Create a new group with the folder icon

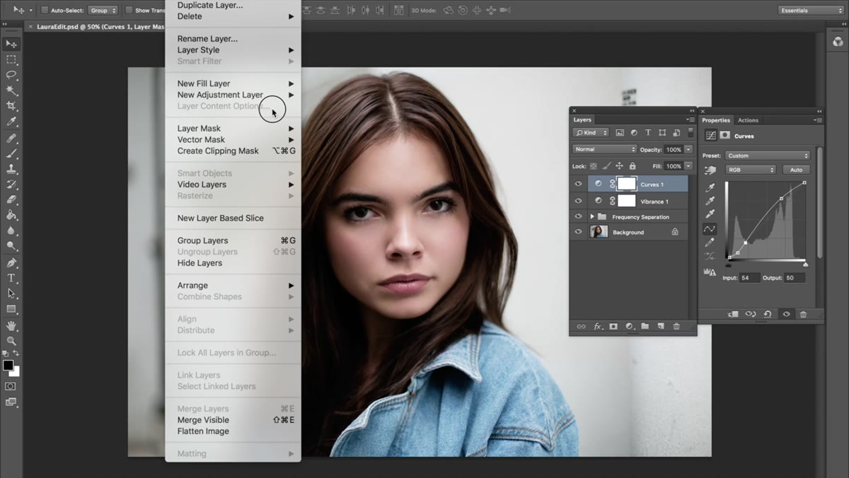pos(645,327)
